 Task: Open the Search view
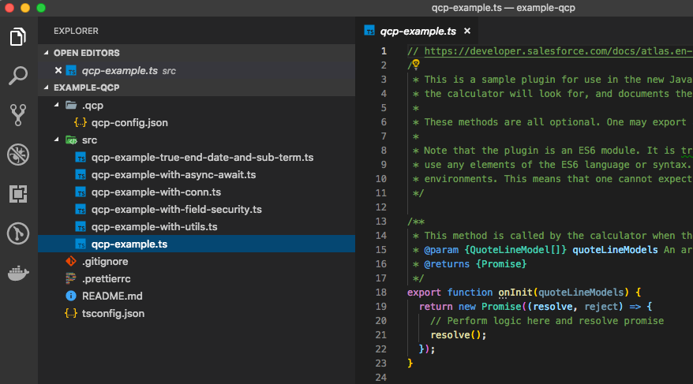pyautogui.click(x=17, y=76)
